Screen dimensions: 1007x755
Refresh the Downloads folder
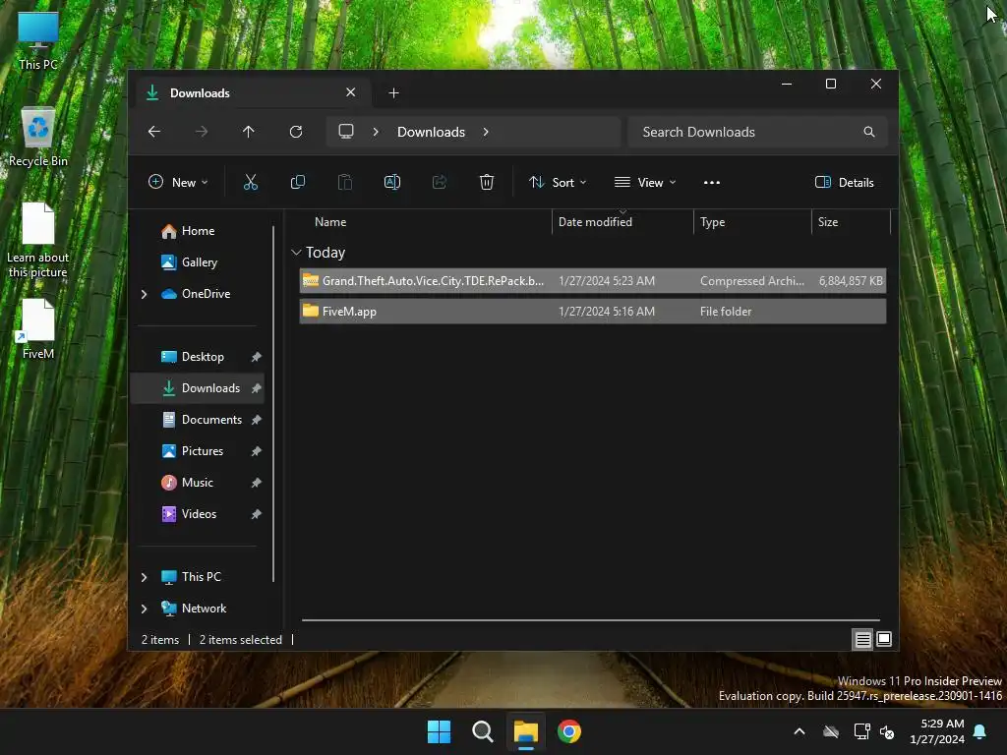pos(296,132)
